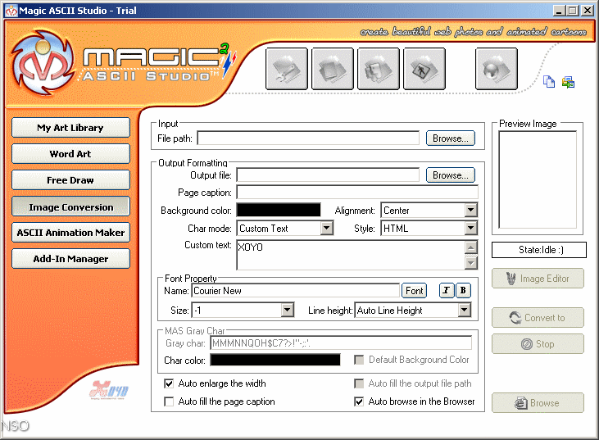Open the Add-In Manager
Image resolution: width=599 pixels, height=440 pixels.
click(70, 259)
